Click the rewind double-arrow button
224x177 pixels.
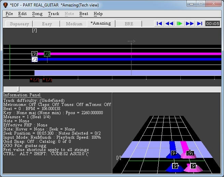click(x=169, y=24)
